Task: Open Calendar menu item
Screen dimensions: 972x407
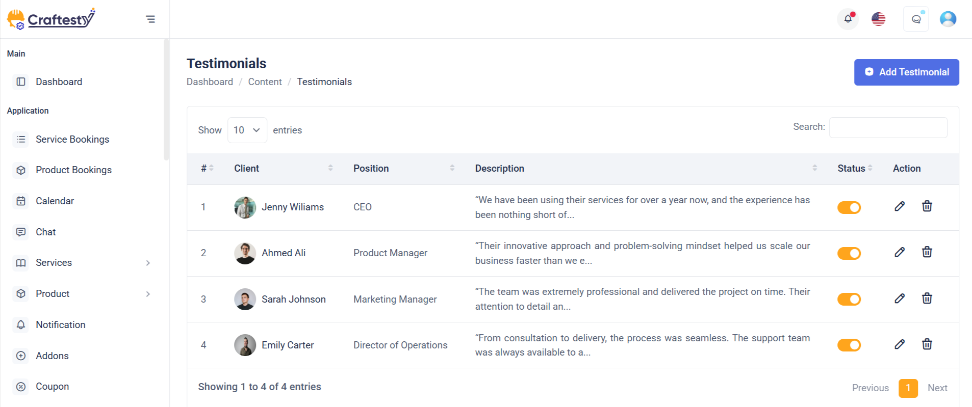Action: pyautogui.click(x=55, y=201)
